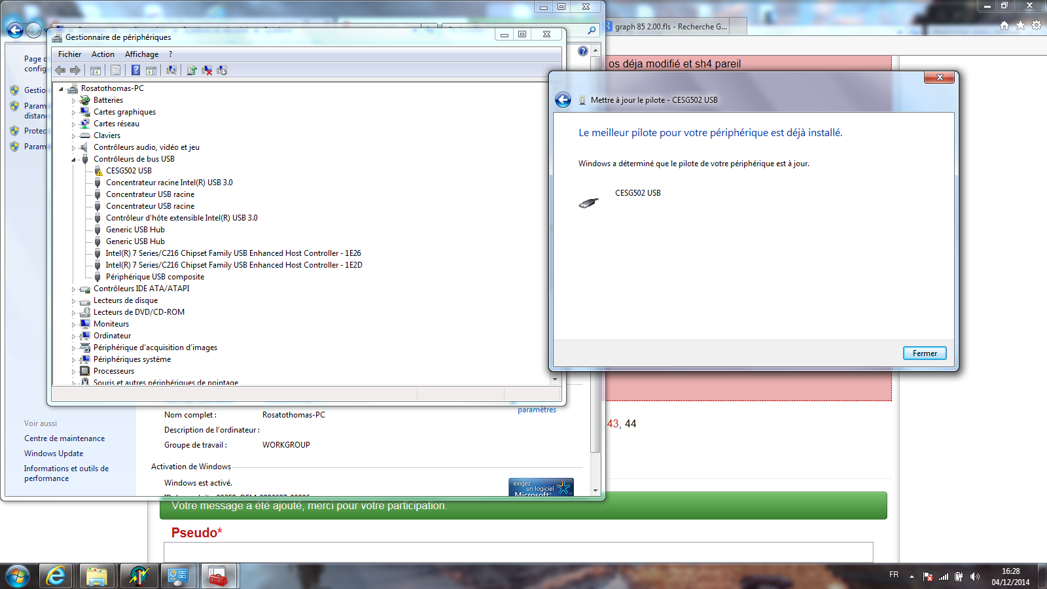Click the exigez un logiciel Microsoft badge
This screenshot has width=1047, height=589.
click(x=541, y=488)
